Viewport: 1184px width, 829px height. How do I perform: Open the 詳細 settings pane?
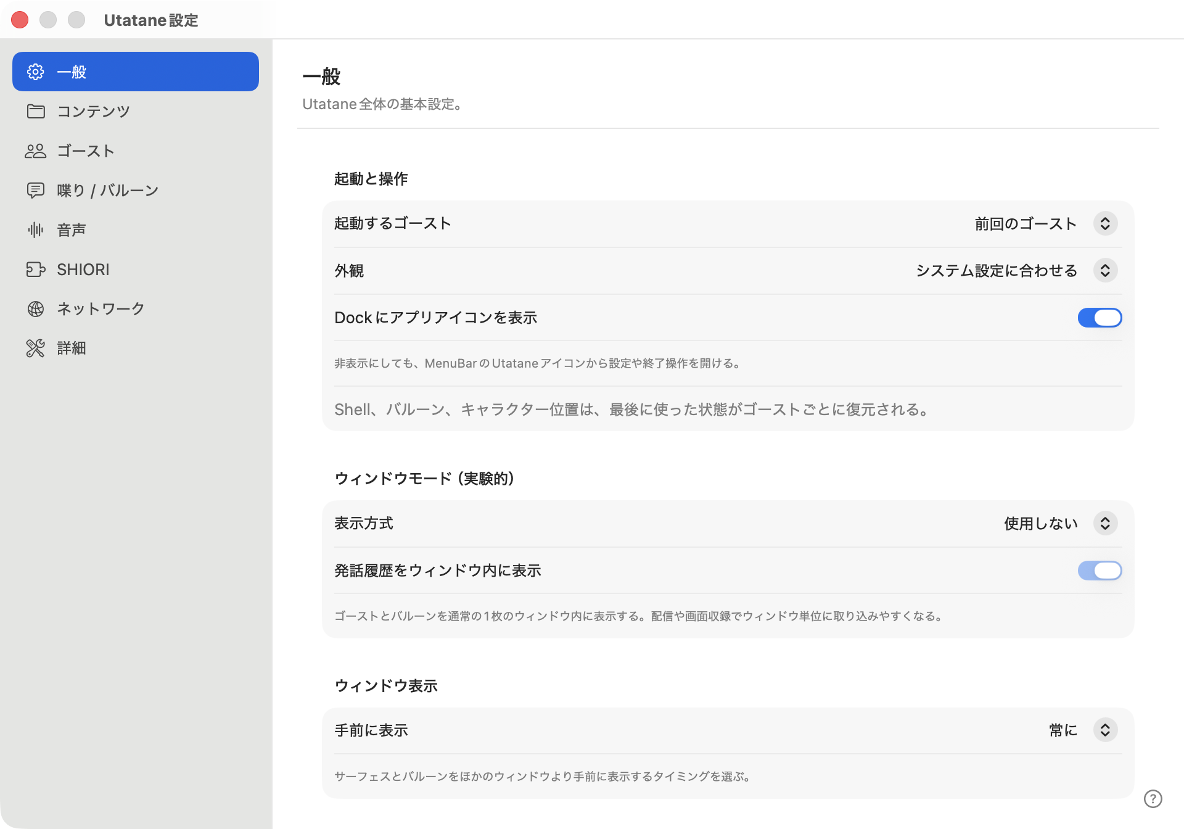point(136,349)
